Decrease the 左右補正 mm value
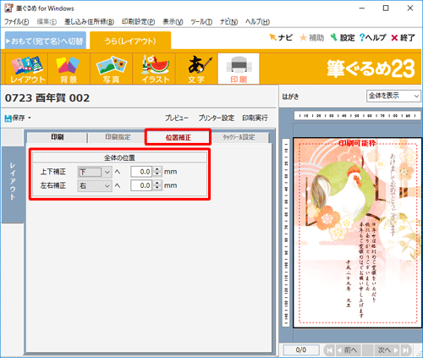This screenshot has width=423, height=358. pos(157,188)
